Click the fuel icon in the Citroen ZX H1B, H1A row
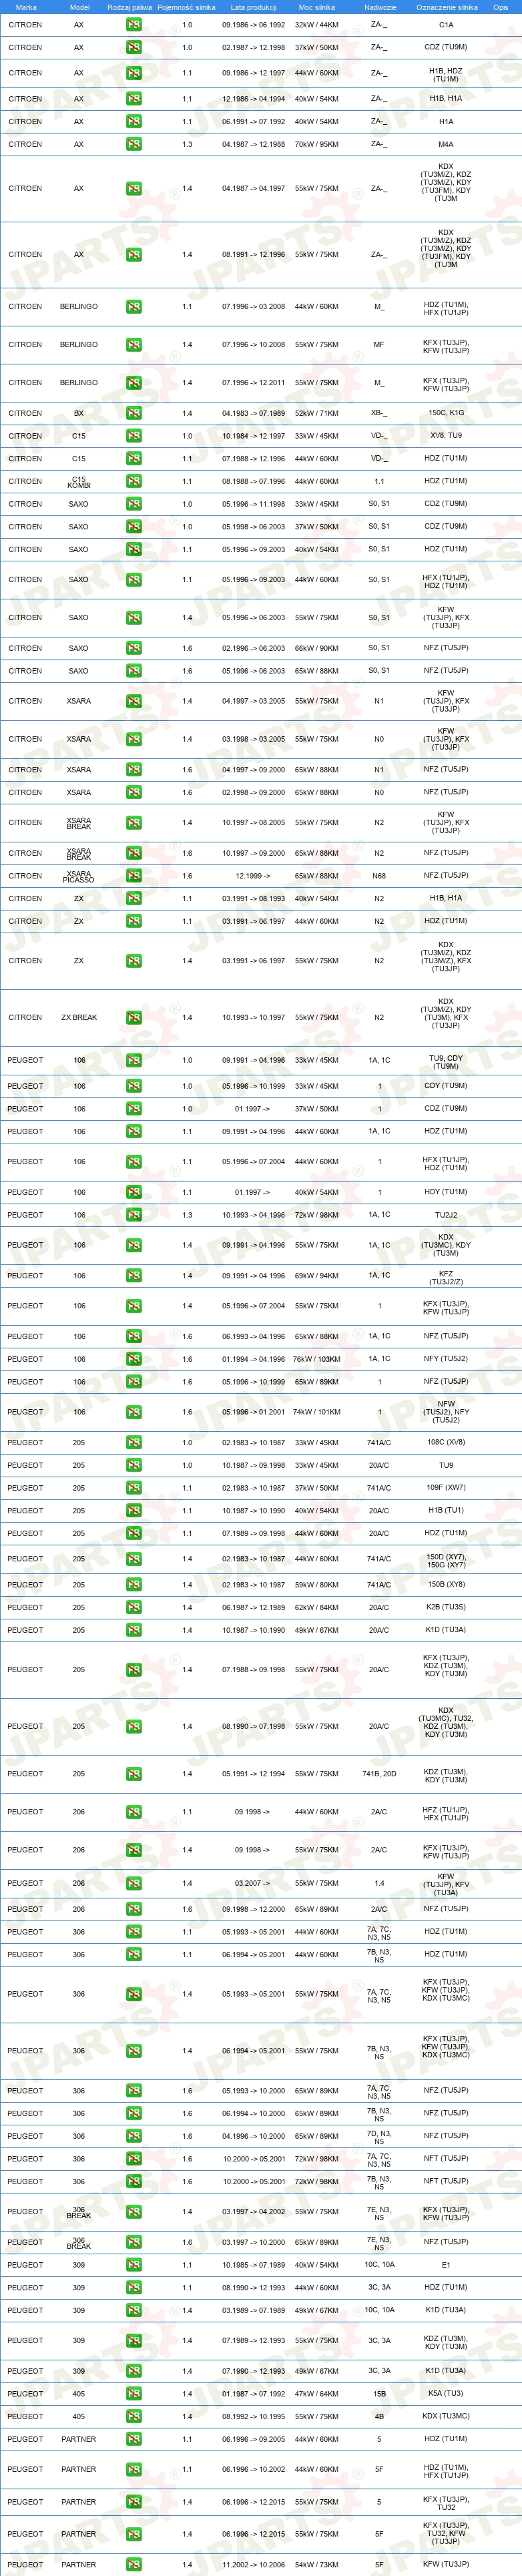This screenshot has width=522, height=2576. tap(133, 899)
